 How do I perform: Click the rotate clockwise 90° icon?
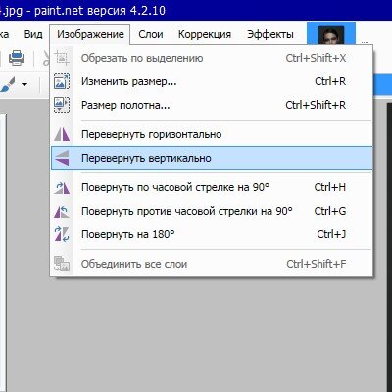(62, 188)
